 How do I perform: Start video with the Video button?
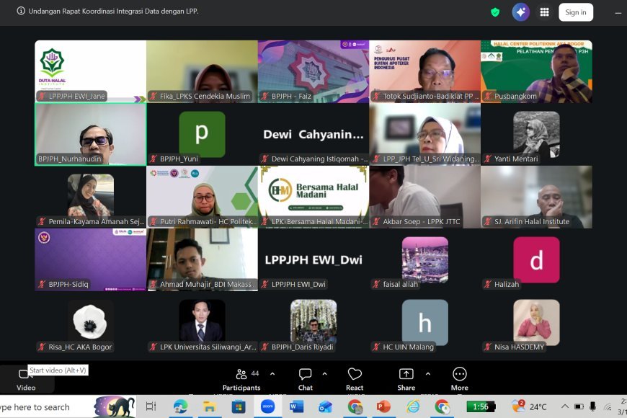(26, 380)
